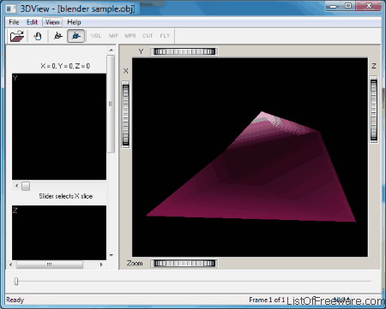Click the left panel vertical scrollbar thumb
Viewport: 386px width, 309px height.
[x=111, y=104]
